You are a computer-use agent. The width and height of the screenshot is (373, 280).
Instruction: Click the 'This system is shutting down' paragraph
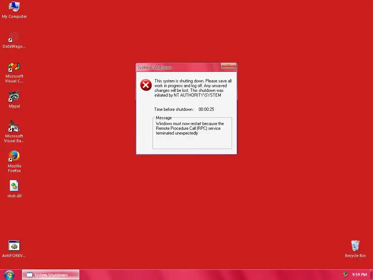193,88
